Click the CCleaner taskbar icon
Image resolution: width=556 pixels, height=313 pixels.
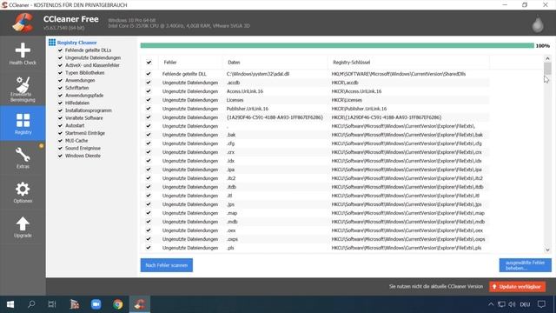[140, 304]
